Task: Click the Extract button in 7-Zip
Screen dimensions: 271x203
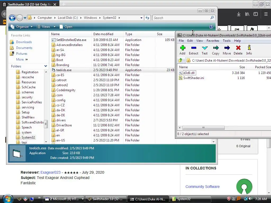Action: (193, 50)
